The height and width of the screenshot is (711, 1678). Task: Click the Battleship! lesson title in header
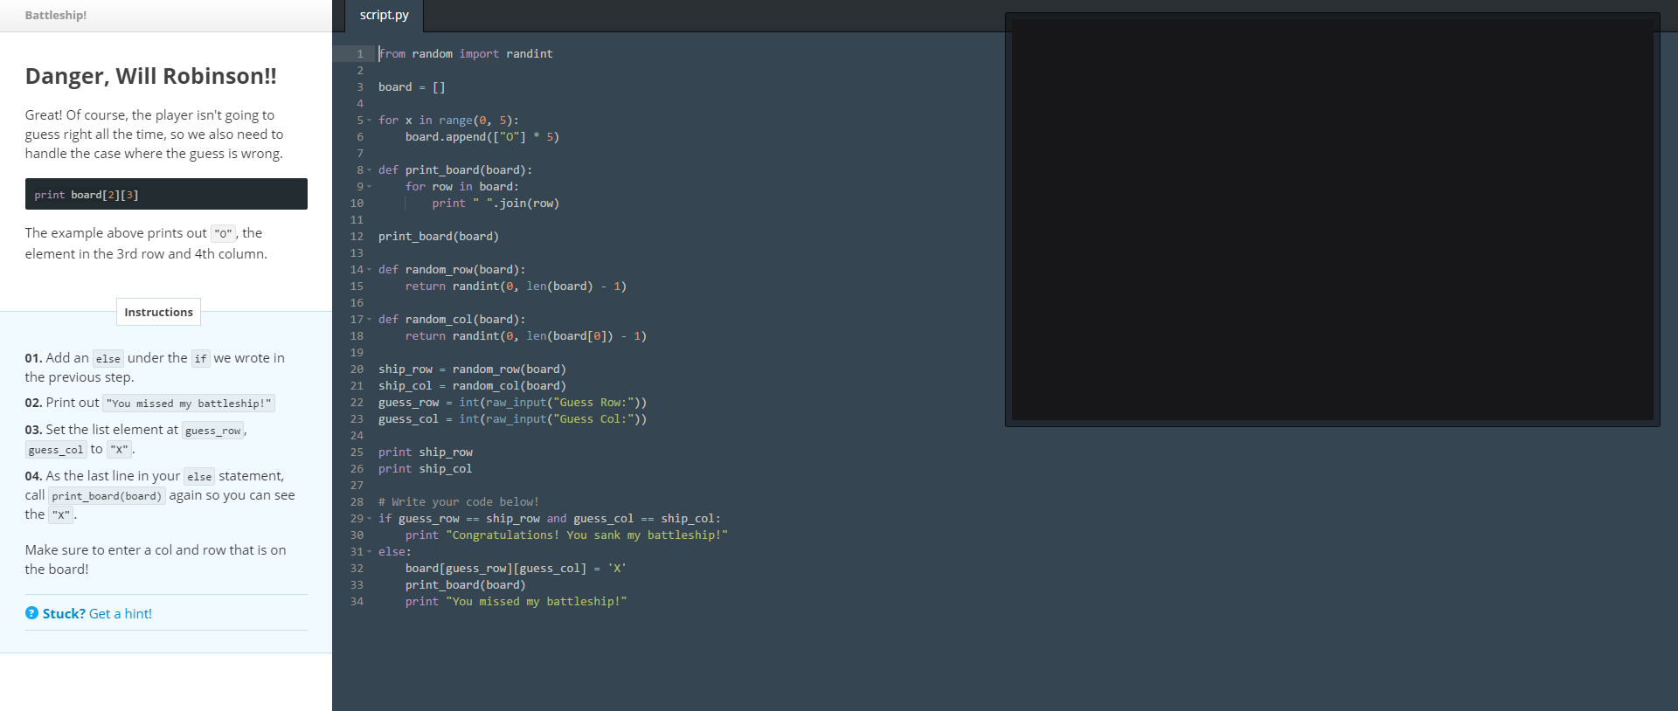point(56,15)
